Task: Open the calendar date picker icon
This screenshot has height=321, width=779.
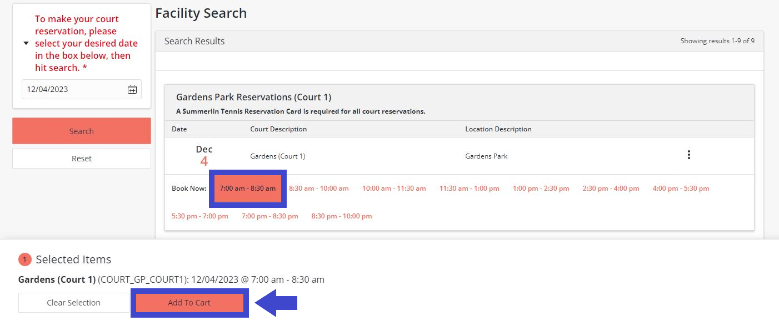Action: pyautogui.click(x=132, y=89)
